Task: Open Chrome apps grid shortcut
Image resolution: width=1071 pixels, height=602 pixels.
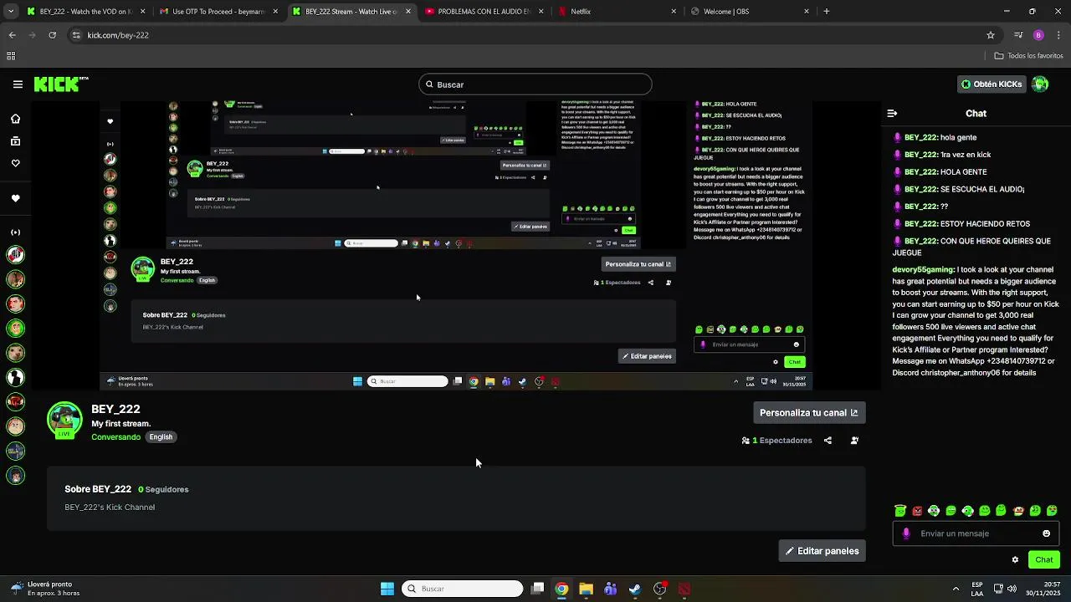Action: point(11,56)
